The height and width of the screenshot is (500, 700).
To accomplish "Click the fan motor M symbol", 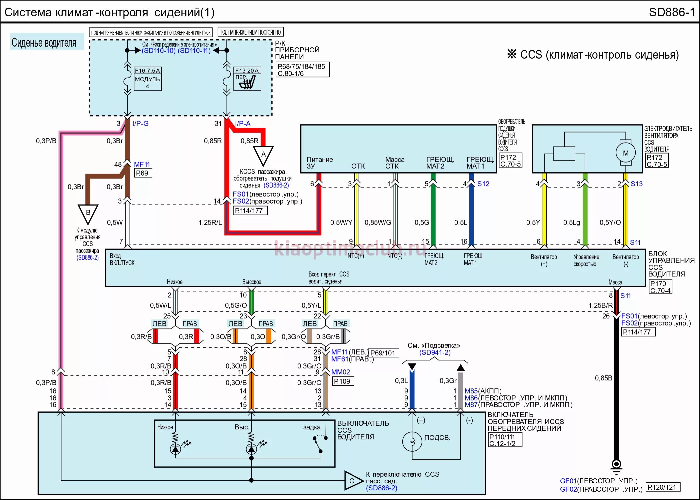I will (625, 153).
